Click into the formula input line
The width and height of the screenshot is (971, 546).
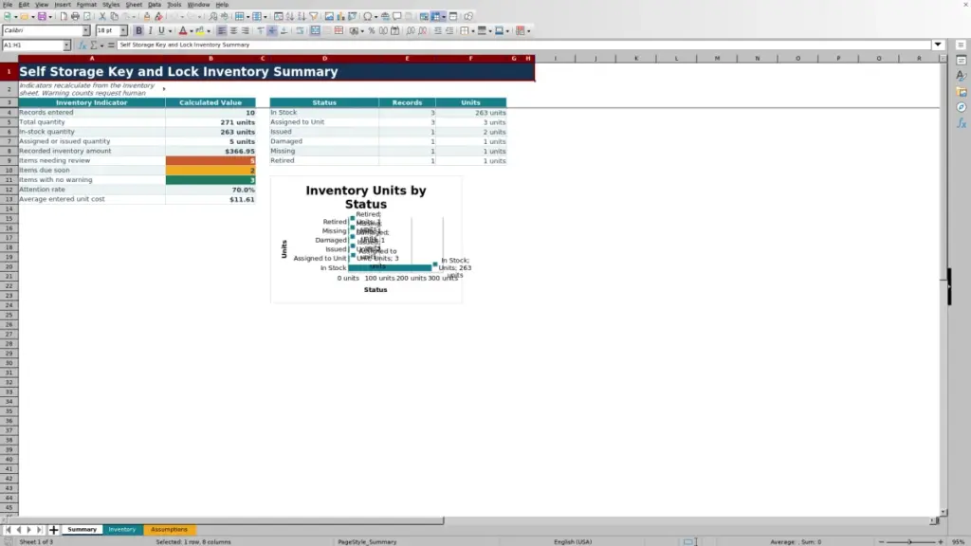(523, 45)
